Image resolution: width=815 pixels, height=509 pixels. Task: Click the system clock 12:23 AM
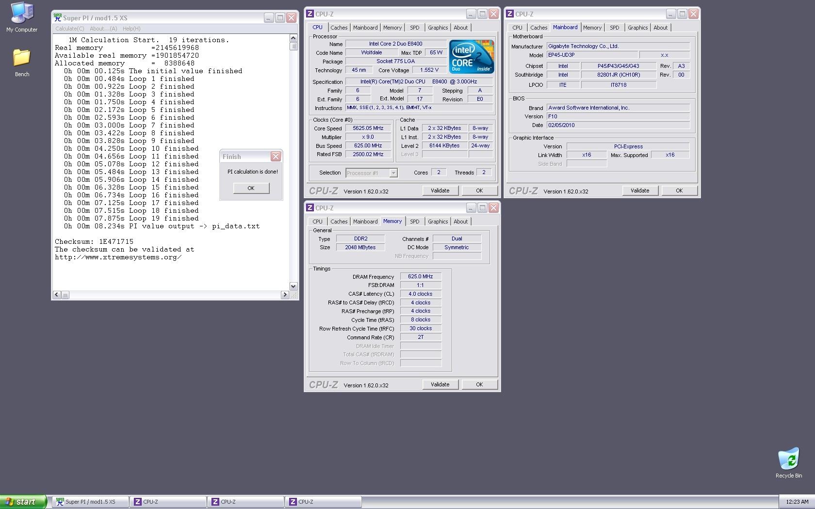pos(797,502)
